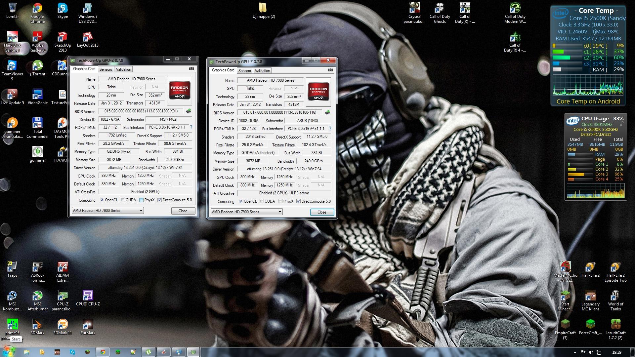Open CPUID CPU-Z desktop icon

coord(88,298)
